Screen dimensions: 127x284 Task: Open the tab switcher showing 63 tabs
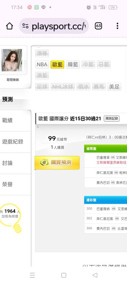(x=98, y=26)
